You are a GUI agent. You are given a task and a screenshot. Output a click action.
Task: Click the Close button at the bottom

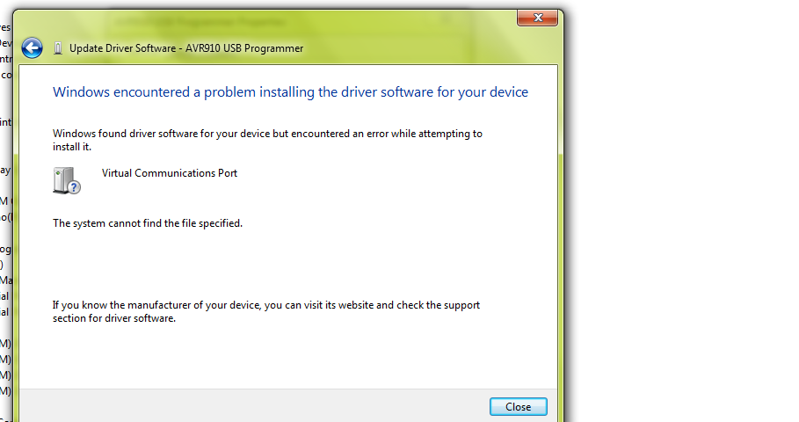point(518,406)
